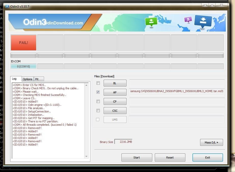Click the log scrollbar up arrow
Image resolution: width=235 pixels, height=172 pixels.
pyautogui.click(x=86, y=85)
